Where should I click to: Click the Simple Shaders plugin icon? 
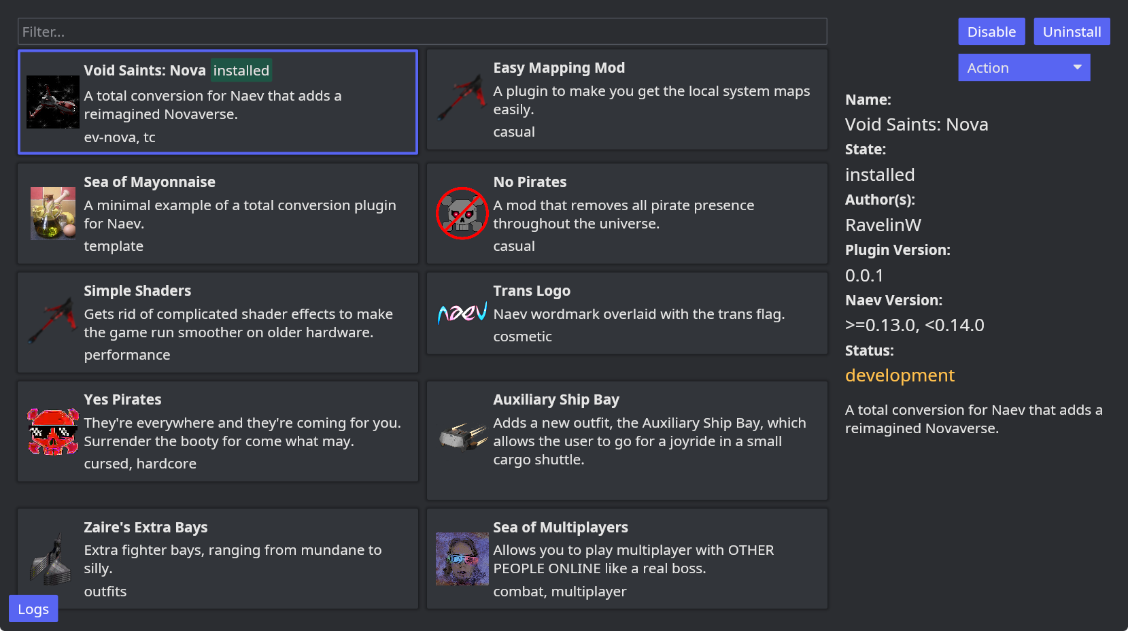pyautogui.click(x=52, y=322)
